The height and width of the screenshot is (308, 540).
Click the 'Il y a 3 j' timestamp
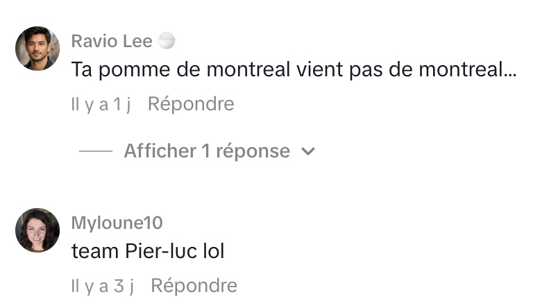[102, 285]
